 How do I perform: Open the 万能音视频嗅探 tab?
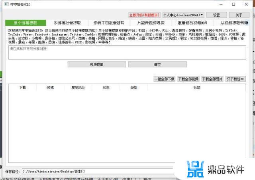pyautogui.click(x=151, y=23)
